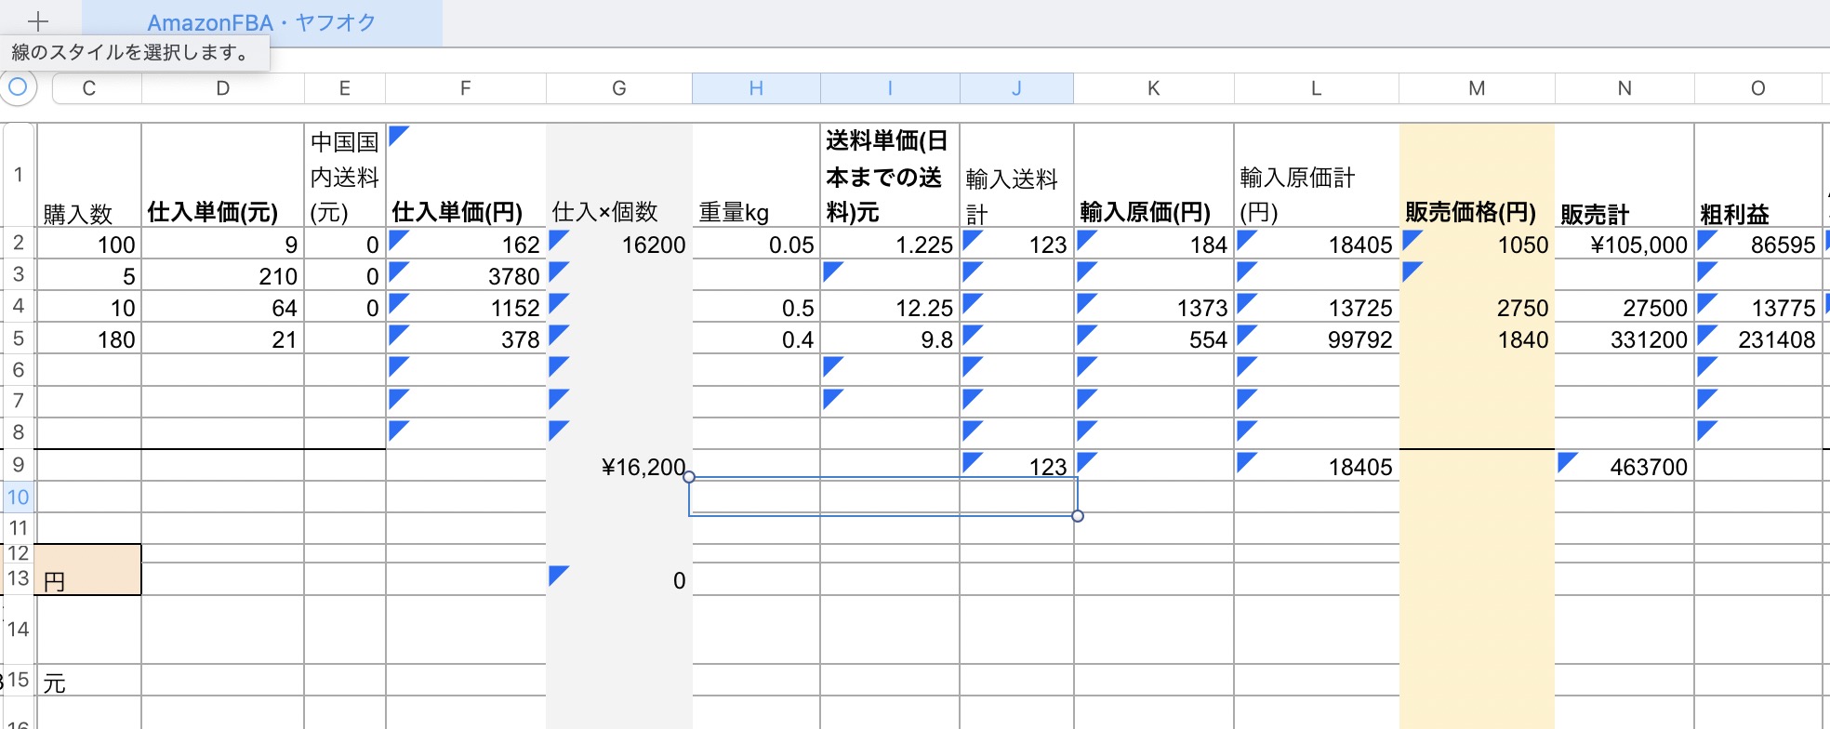Select cell with value 210

click(223, 275)
